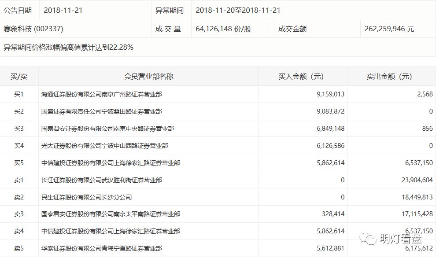Select buy amount 6,126,586
The height and width of the screenshot is (258, 436).
pyautogui.click(x=330, y=146)
